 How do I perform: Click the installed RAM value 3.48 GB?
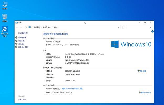(x=68, y=57)
